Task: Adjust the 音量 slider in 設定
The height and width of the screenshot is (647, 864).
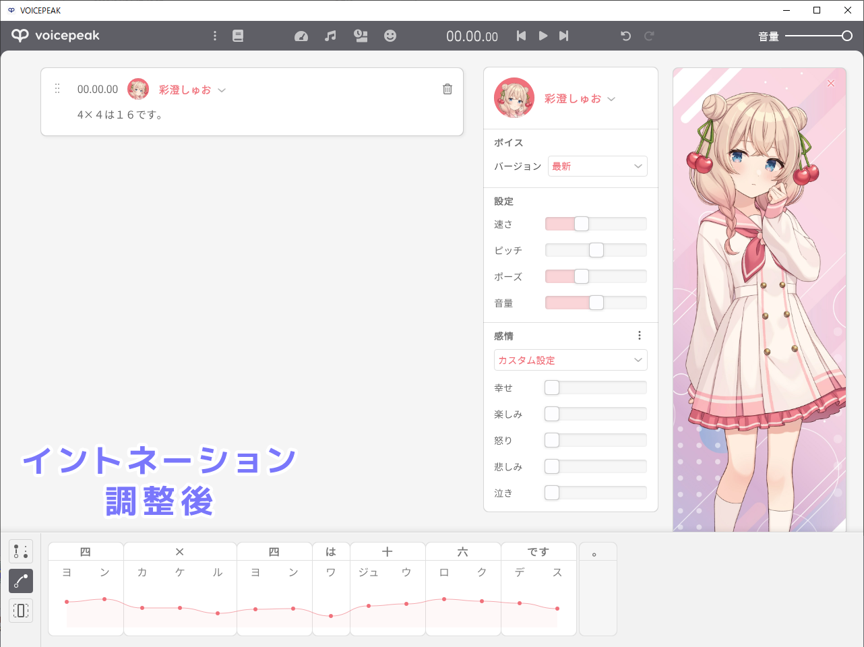Action: [596, 303]
